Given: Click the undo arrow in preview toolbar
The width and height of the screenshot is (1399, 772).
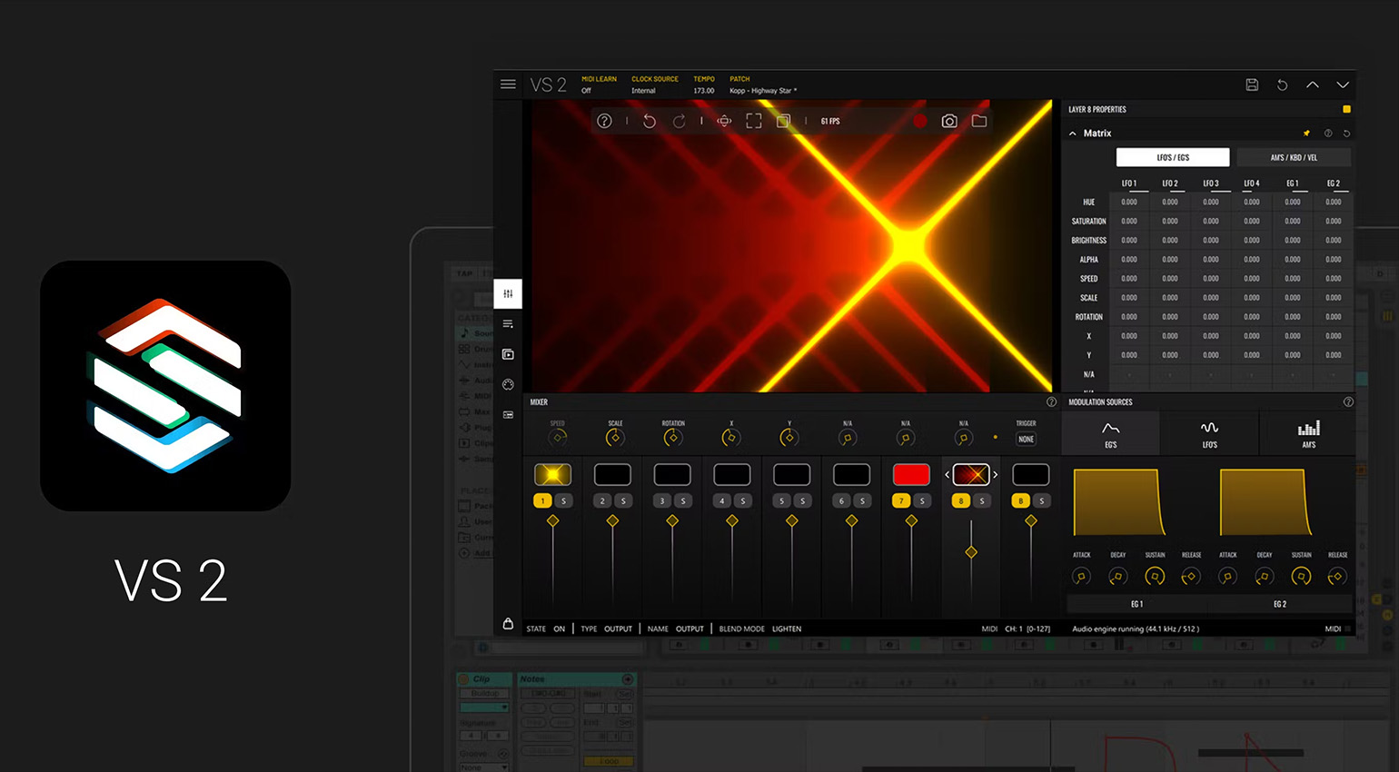Looking at the screenshot, I should click(x=650, y=121).
